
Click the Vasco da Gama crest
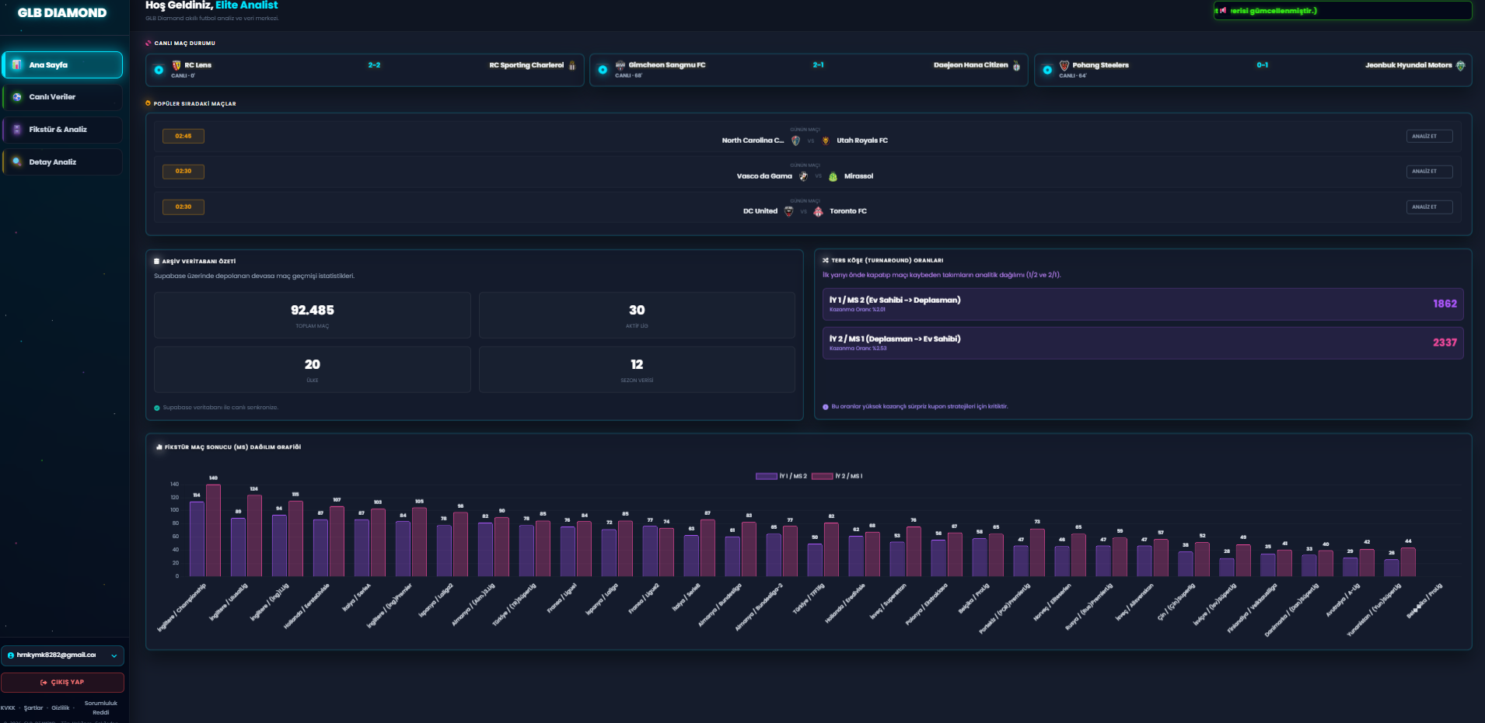tap(803, 176)
